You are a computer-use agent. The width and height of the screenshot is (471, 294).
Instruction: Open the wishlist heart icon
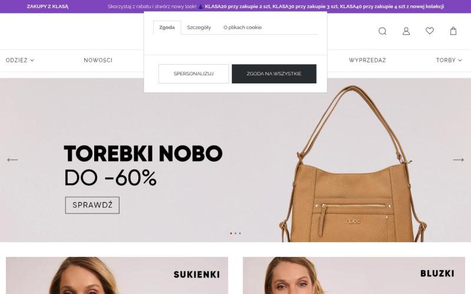coord(430,31)
